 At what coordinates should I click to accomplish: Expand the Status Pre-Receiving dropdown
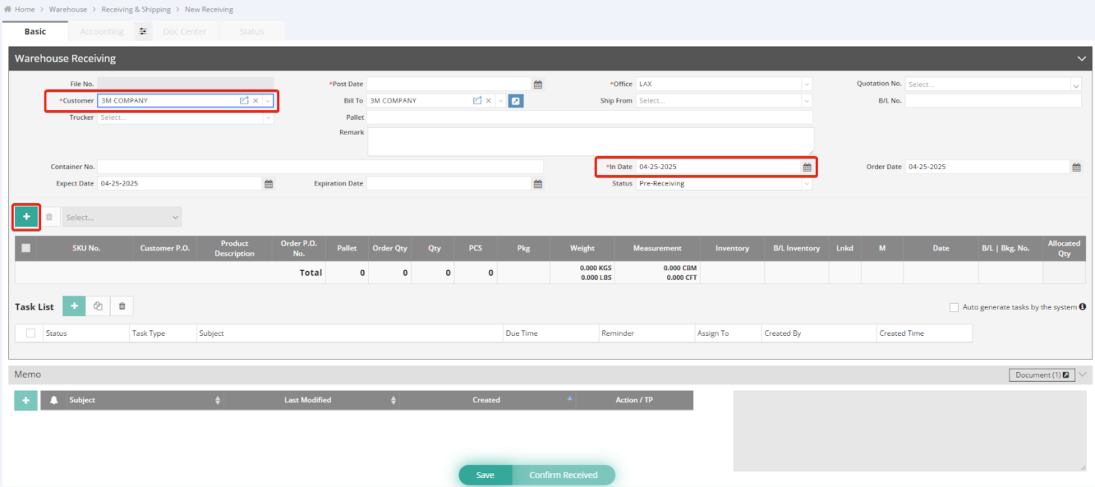tap(807, 184)
